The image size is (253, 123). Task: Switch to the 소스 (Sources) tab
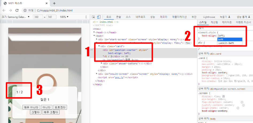[x=128, y=17]
